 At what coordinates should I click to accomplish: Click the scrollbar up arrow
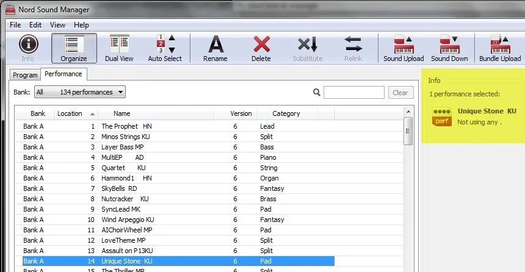pos(408,112)
